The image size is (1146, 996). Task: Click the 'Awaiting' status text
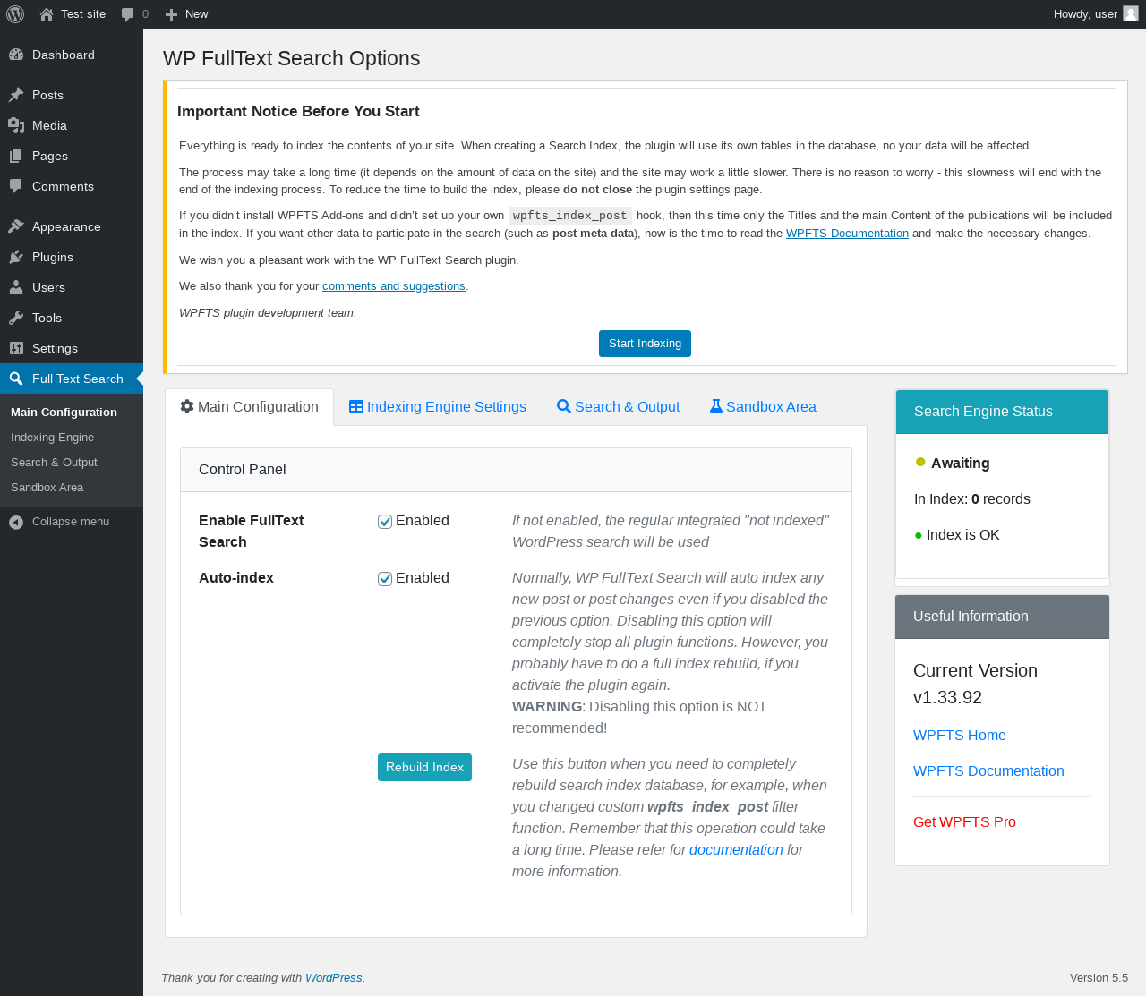point(960,464)
